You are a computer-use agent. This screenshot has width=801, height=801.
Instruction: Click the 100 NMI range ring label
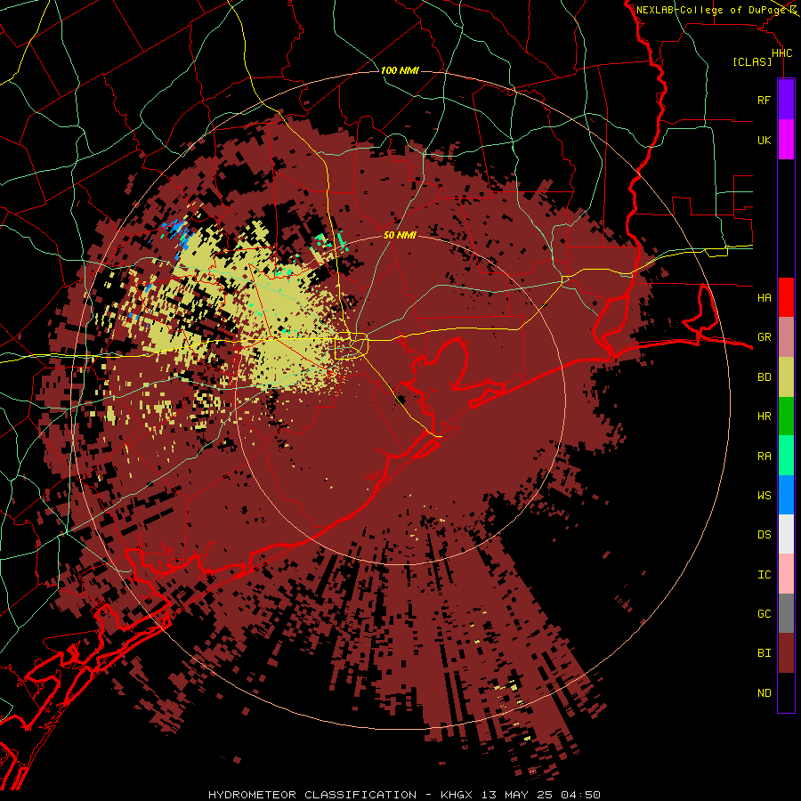pyautogui.click(x=400, y=70)
